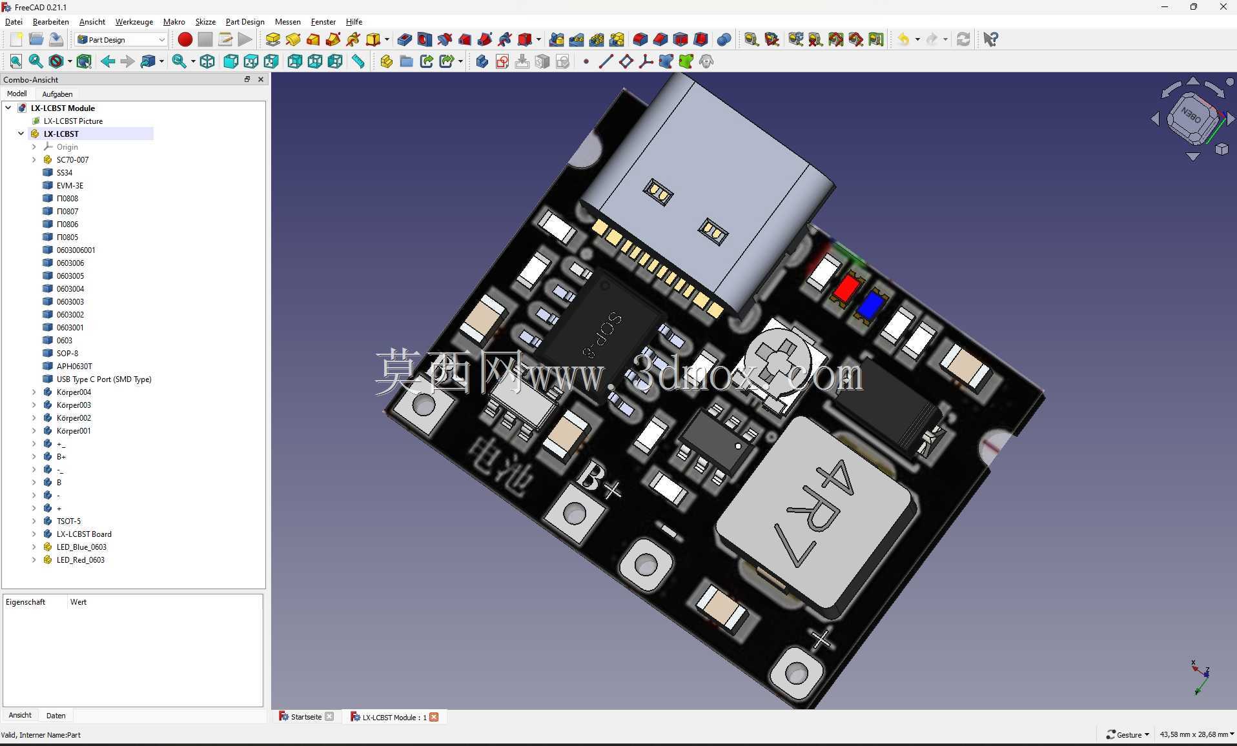Click the Undo arrow icon
This screenshot has width=1237, height=746.
point(903,39)
